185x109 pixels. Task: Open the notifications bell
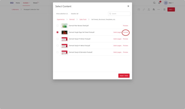point(159,3)
